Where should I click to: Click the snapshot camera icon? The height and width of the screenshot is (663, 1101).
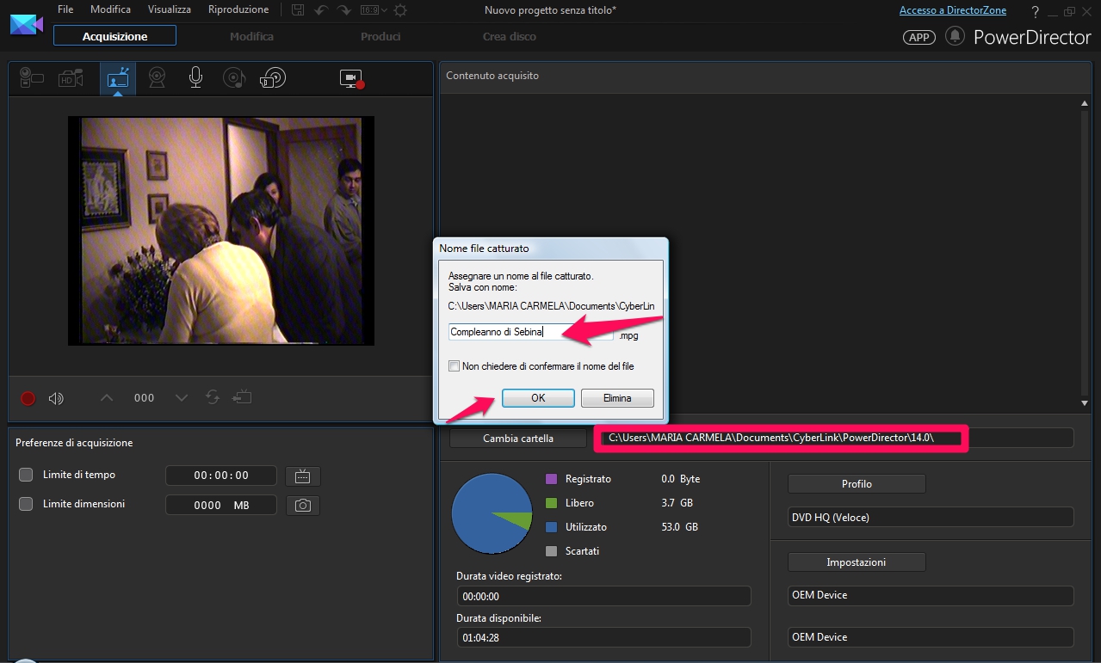click(x=302, y=506)
